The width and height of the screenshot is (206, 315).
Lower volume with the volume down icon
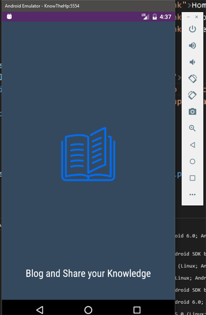[x=192, y=62]
